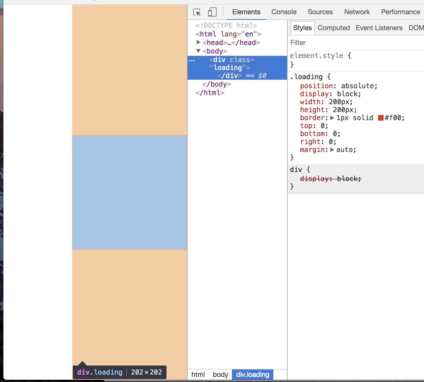
Task: Click the bottom: 0 declaration
Action: click(x=320, y=134)
